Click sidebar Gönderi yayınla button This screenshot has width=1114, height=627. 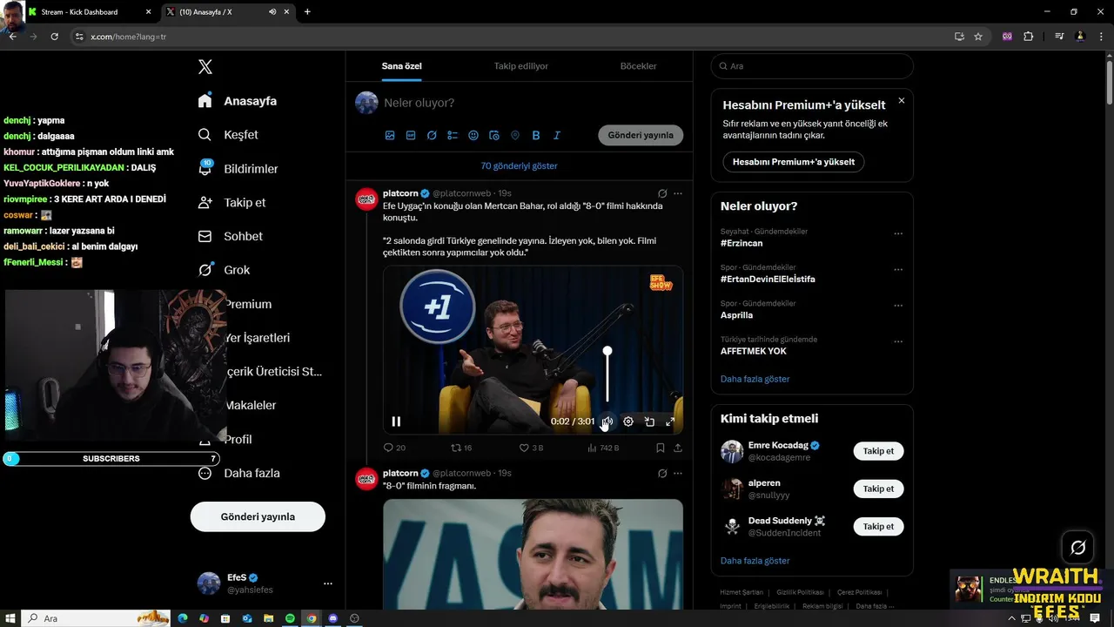click(x=258, y=516)
